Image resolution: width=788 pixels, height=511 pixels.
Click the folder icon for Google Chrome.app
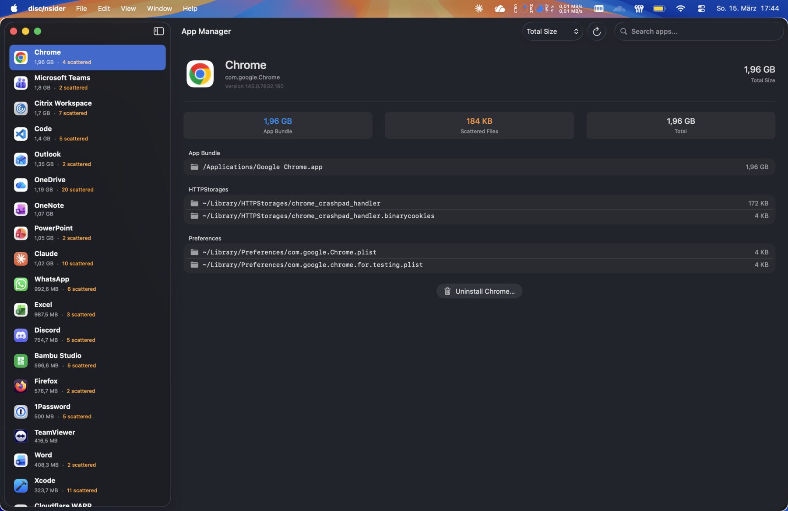tap(194, 167)
